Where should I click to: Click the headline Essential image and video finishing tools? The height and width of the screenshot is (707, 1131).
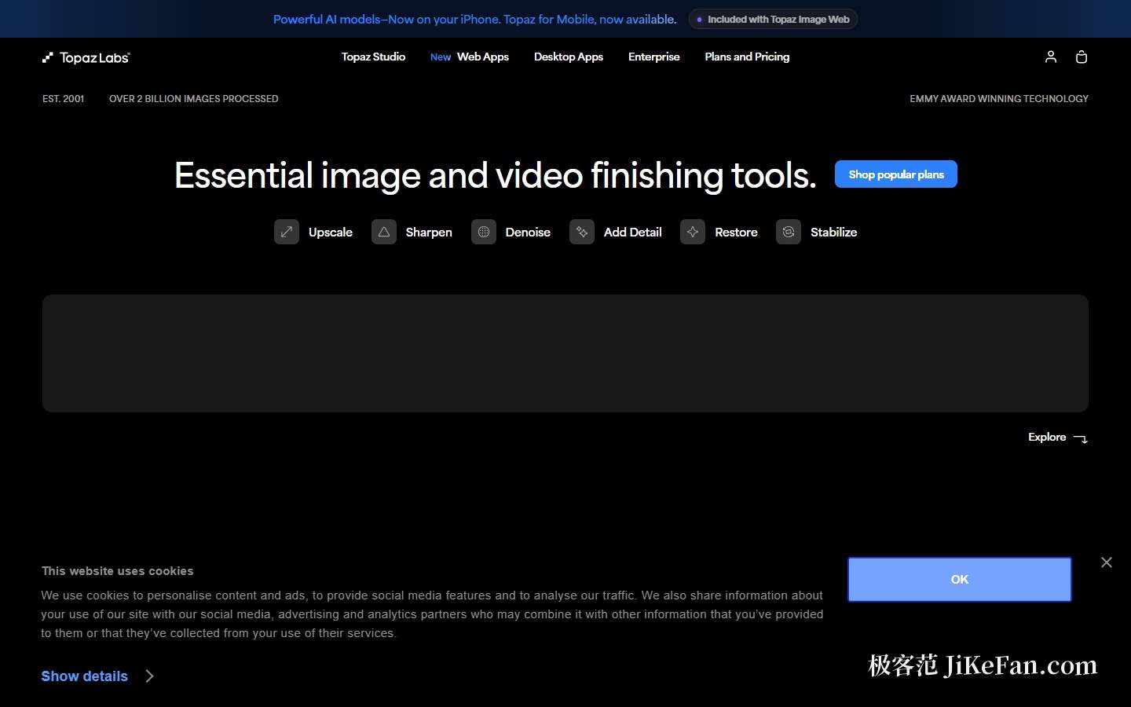point(496,175)
